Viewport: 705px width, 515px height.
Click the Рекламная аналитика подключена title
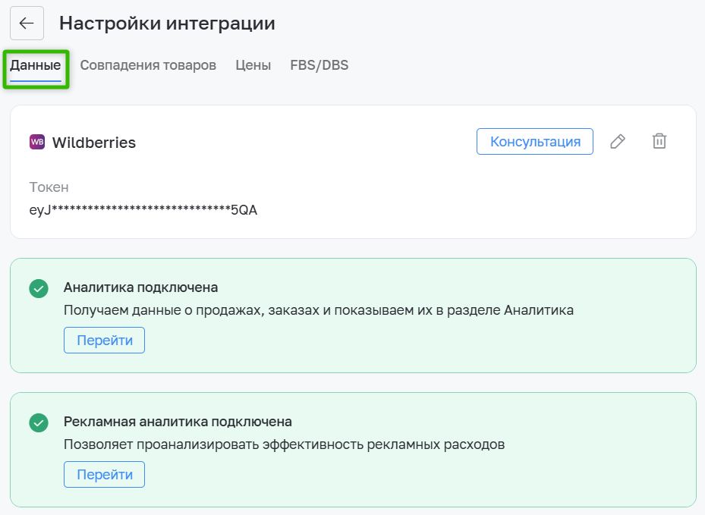[x=178, y=422]
